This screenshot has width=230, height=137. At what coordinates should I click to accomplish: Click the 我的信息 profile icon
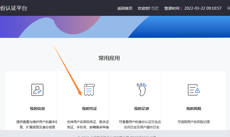click(37, 90)
